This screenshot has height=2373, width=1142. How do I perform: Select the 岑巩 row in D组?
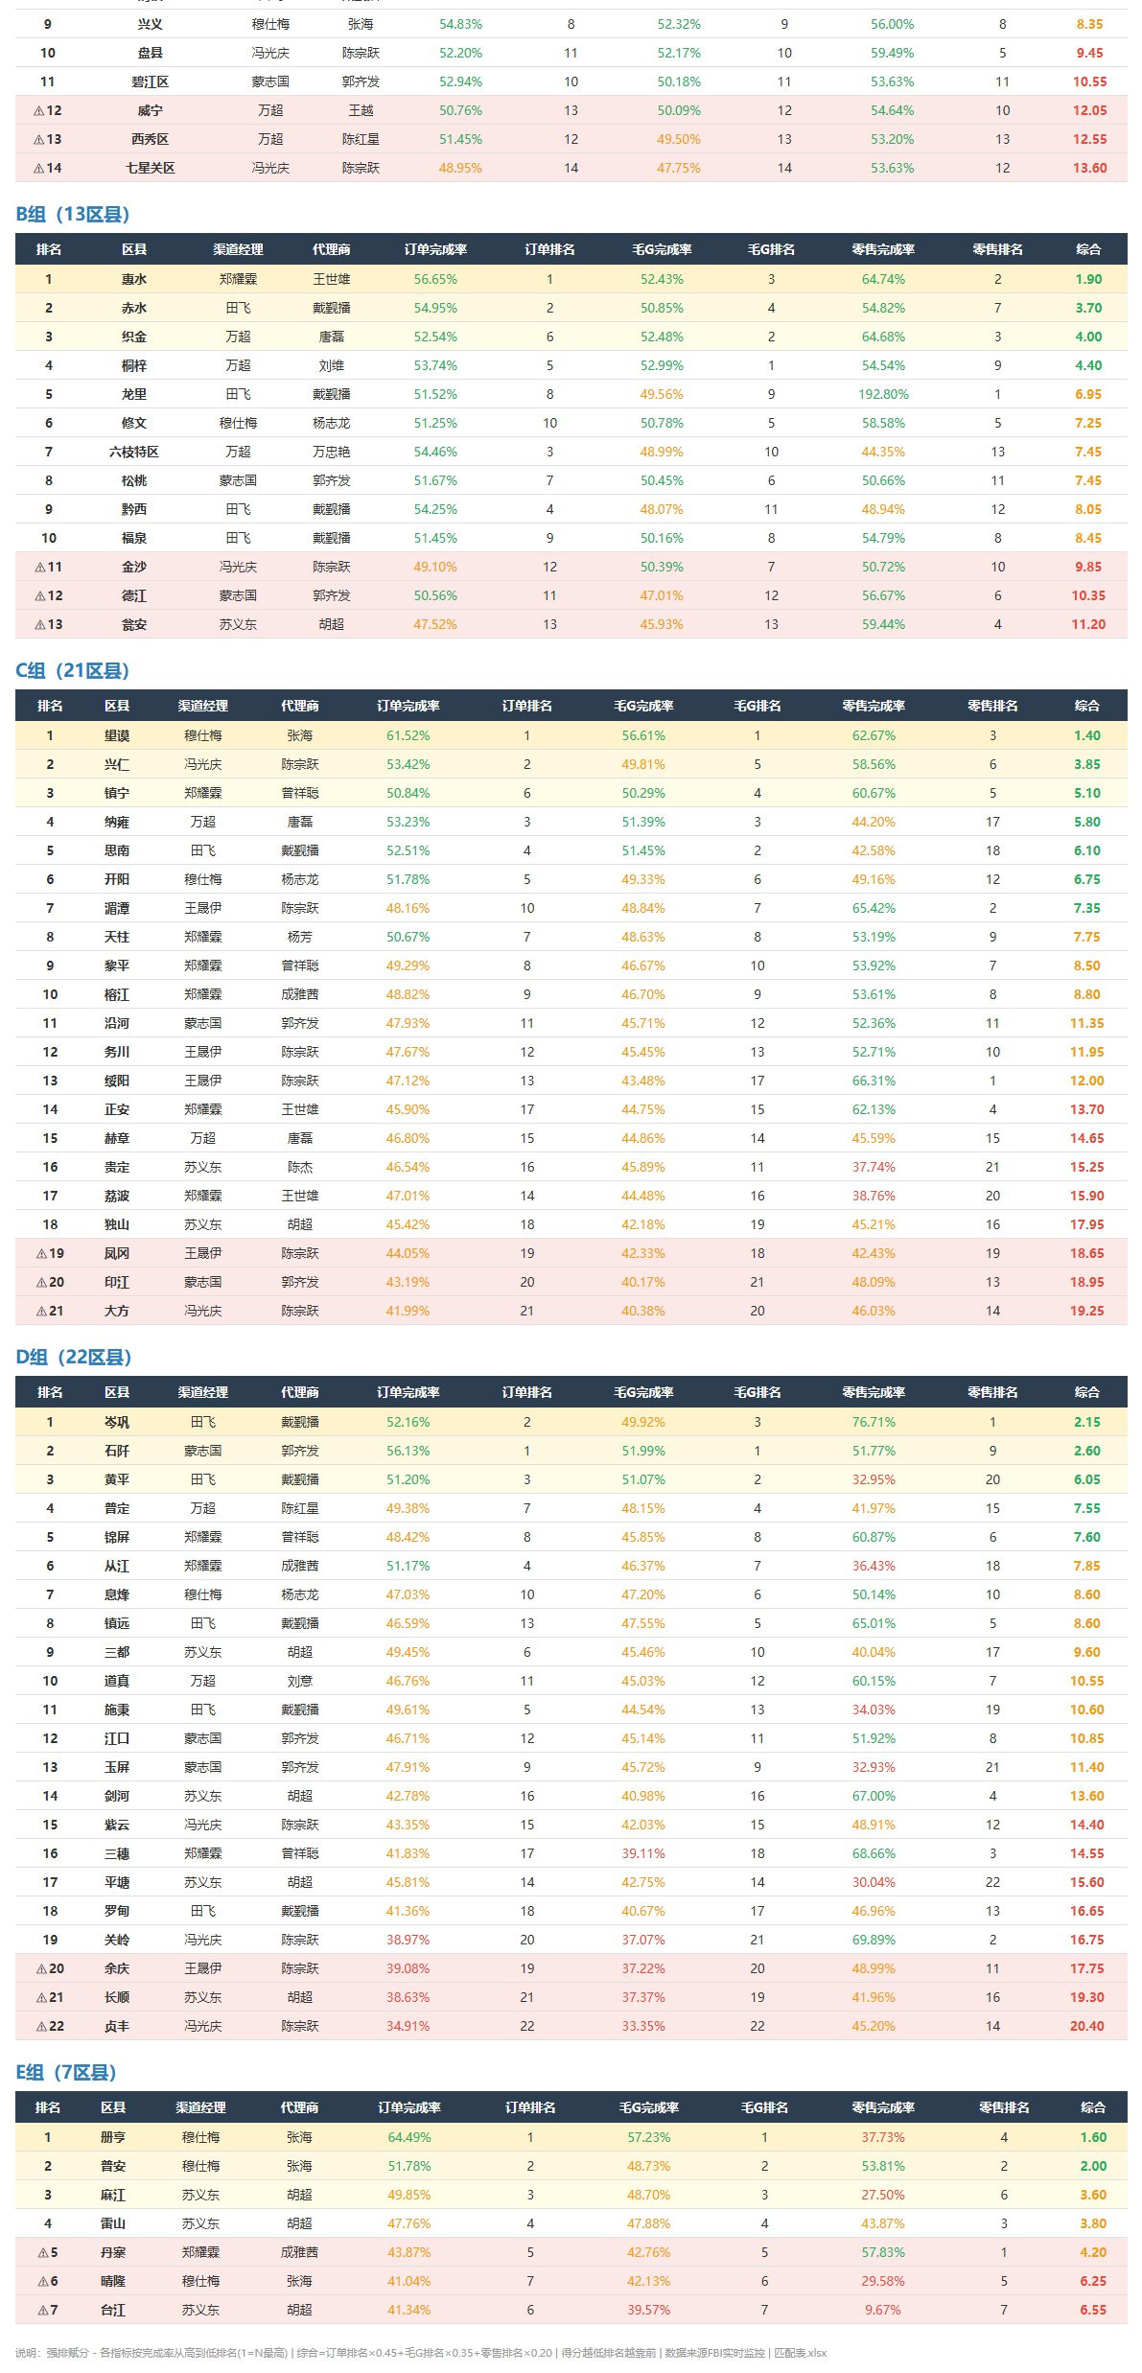571,1422
